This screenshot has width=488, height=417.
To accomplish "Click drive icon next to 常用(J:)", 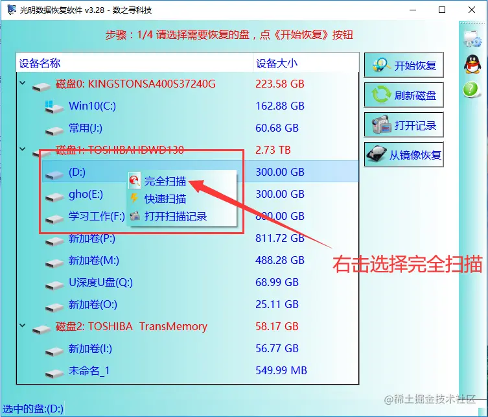I will (x=54, y=130).
